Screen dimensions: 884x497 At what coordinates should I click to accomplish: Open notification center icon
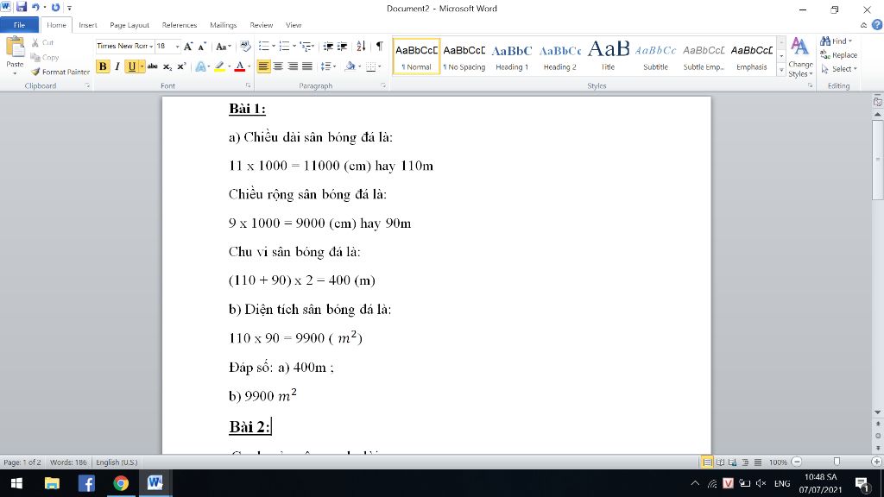pos(862,483)
